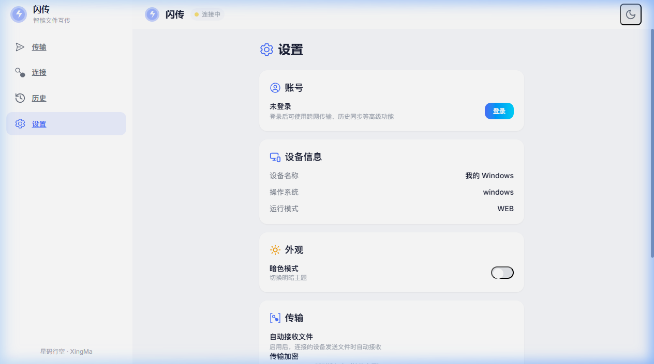Click the gear icon in the sidebar
This screenshot has width=654, height=364.
[20, 124]
